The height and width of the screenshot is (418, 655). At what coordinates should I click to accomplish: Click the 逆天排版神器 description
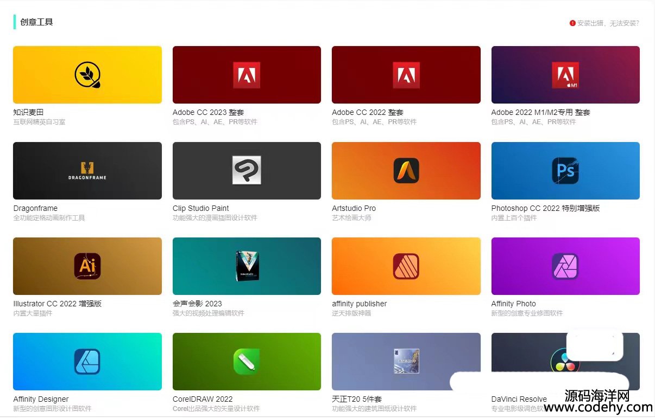[351, 313]
